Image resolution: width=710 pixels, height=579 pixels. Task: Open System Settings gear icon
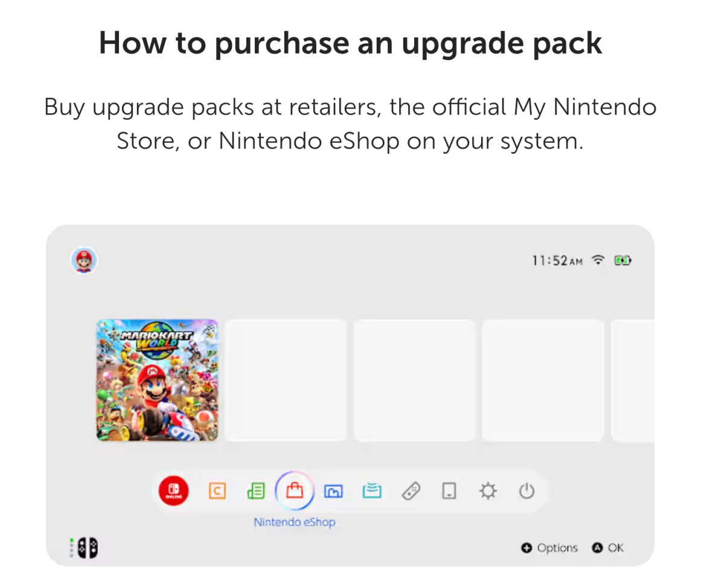point(488,491)
